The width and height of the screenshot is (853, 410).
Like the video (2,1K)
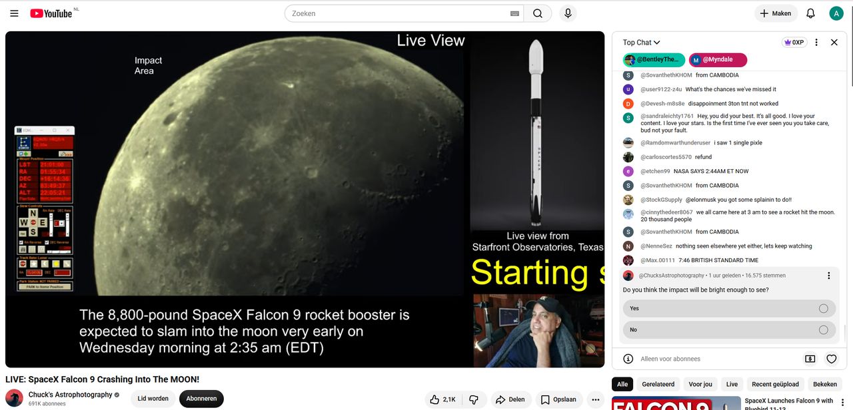point(442,399)
